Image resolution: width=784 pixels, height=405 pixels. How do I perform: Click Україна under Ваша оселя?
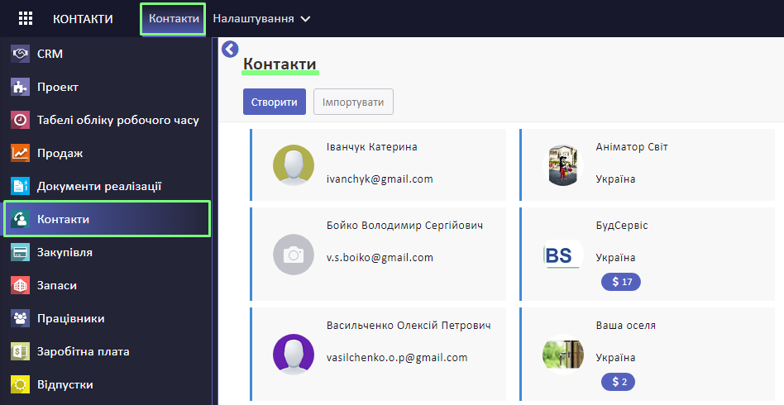click(615, 358)
